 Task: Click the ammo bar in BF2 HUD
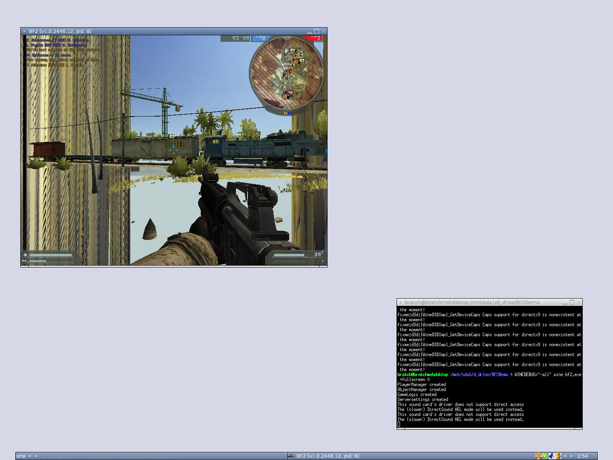pos(289,255)
